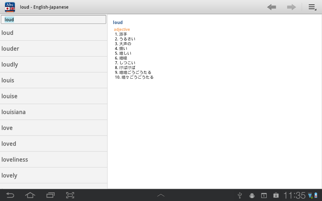Select 'loveliness' in the word list
Screen dimensions: 322x201
coord(54,159)
